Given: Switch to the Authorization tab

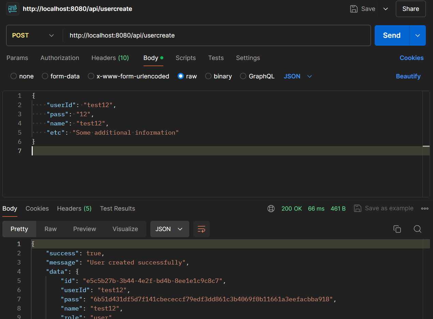Looking at the screenshot, I should [60, 58].
